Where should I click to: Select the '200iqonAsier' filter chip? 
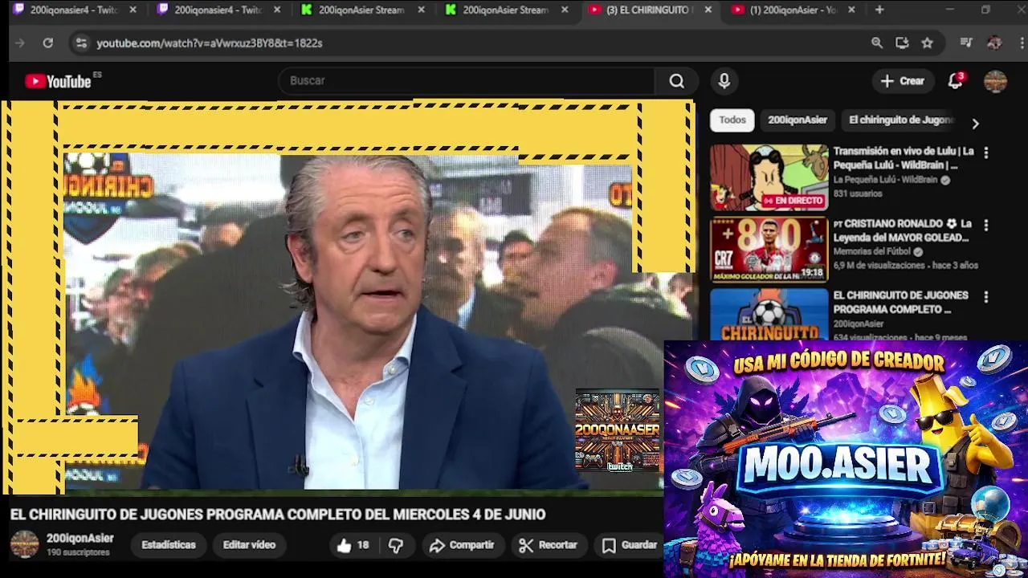point(797,120)
